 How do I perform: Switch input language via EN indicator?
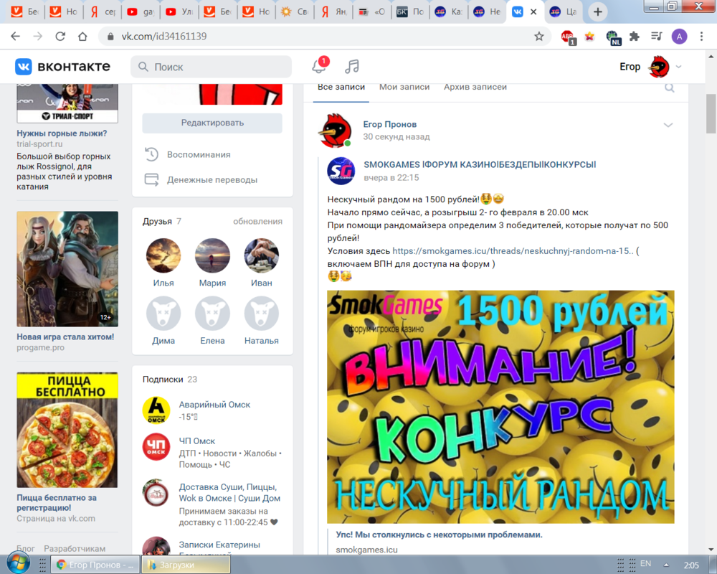coord(646,563)
